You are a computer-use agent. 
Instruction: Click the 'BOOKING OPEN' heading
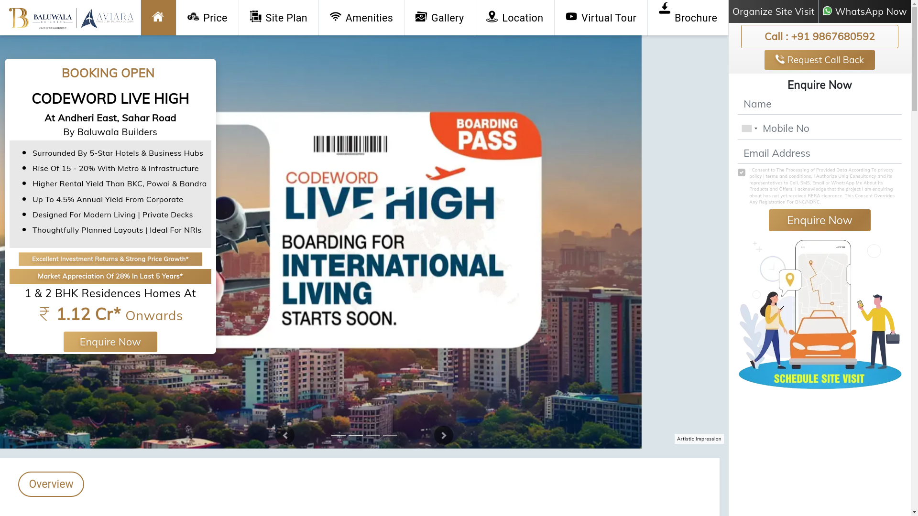108,73
